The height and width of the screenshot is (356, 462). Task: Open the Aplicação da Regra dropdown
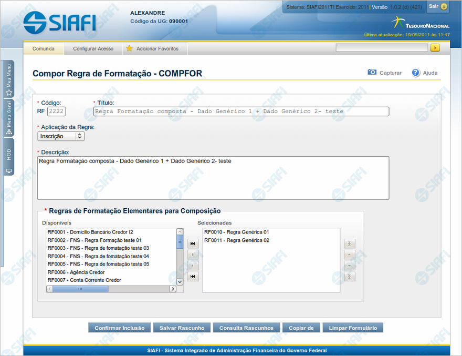tap(61, 136)
